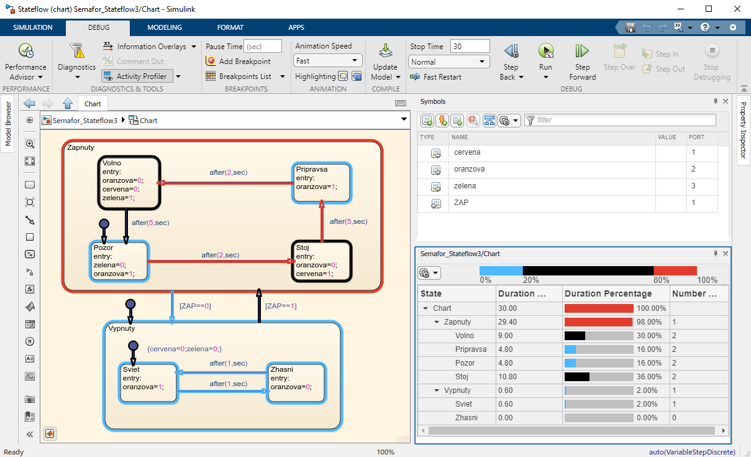Select the Annotation tool in the palette
The height and width of the screenshot is (457, 751).
click(30, 359)
